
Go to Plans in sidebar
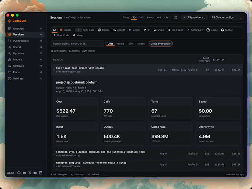point(25,72)
